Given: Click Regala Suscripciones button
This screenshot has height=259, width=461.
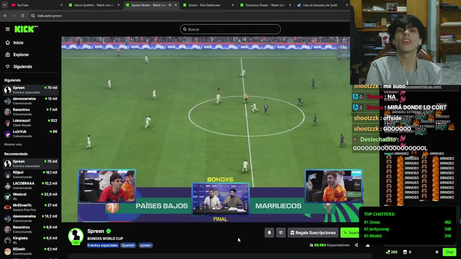Looking at the screenshot, I should coord(313,233).
